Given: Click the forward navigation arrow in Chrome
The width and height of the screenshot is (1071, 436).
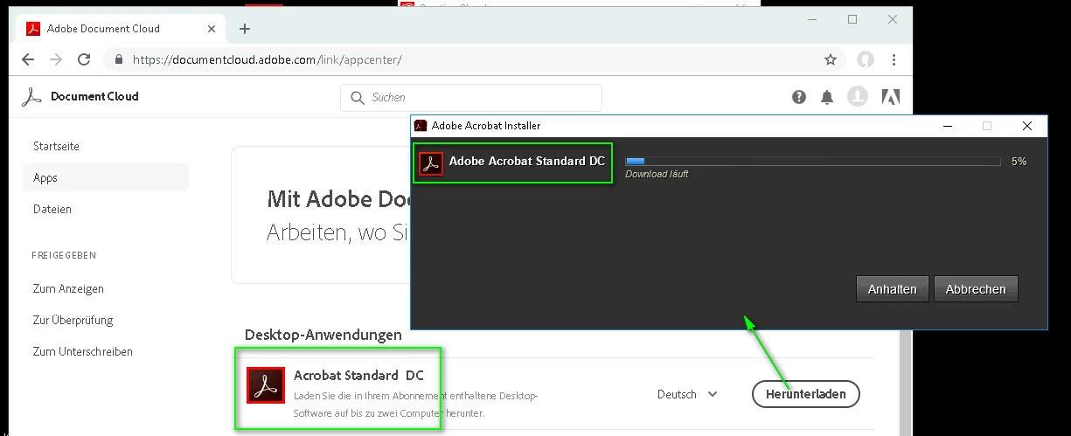Looking at the screenshot, I should (x=55, y=59).
